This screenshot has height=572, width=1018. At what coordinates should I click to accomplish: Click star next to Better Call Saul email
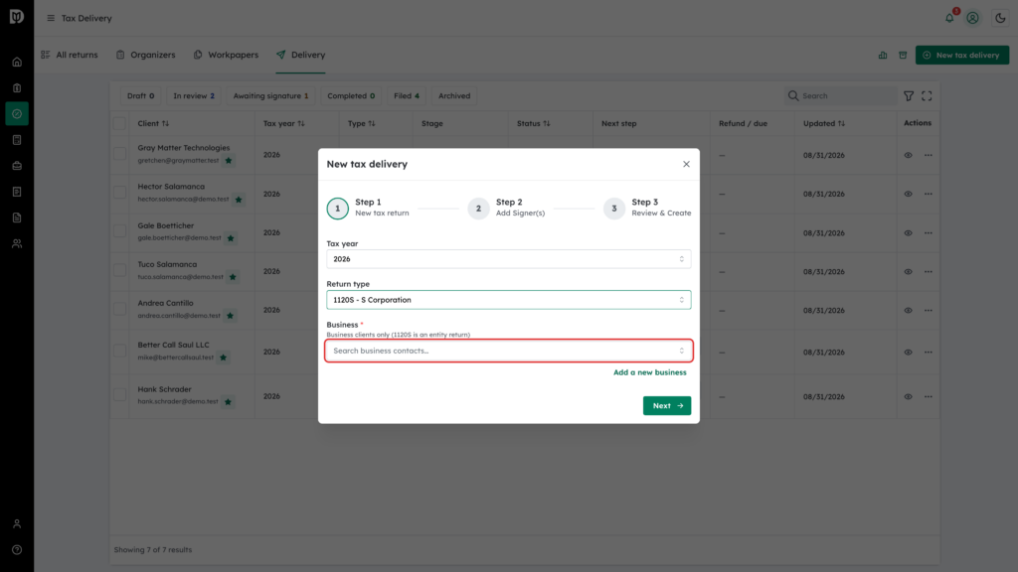[224, 357]
